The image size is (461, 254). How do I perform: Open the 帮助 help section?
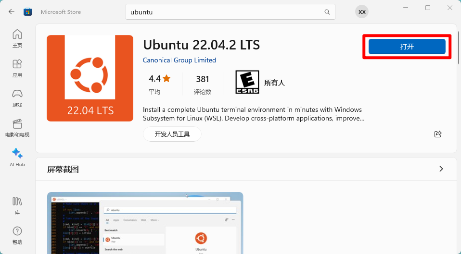[x=17, y=236]
